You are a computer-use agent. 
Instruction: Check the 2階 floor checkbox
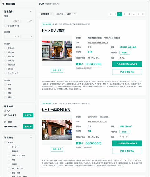[5, 93]
